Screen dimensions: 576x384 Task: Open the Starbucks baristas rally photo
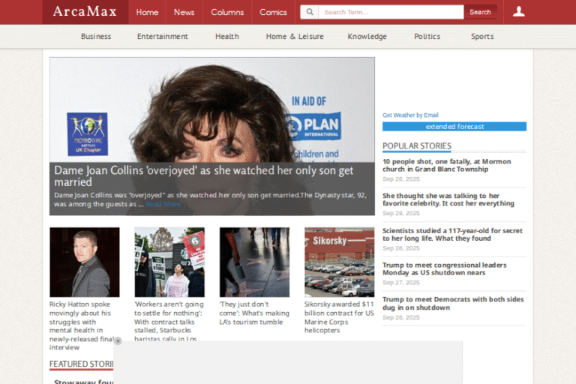pos(169,262)
